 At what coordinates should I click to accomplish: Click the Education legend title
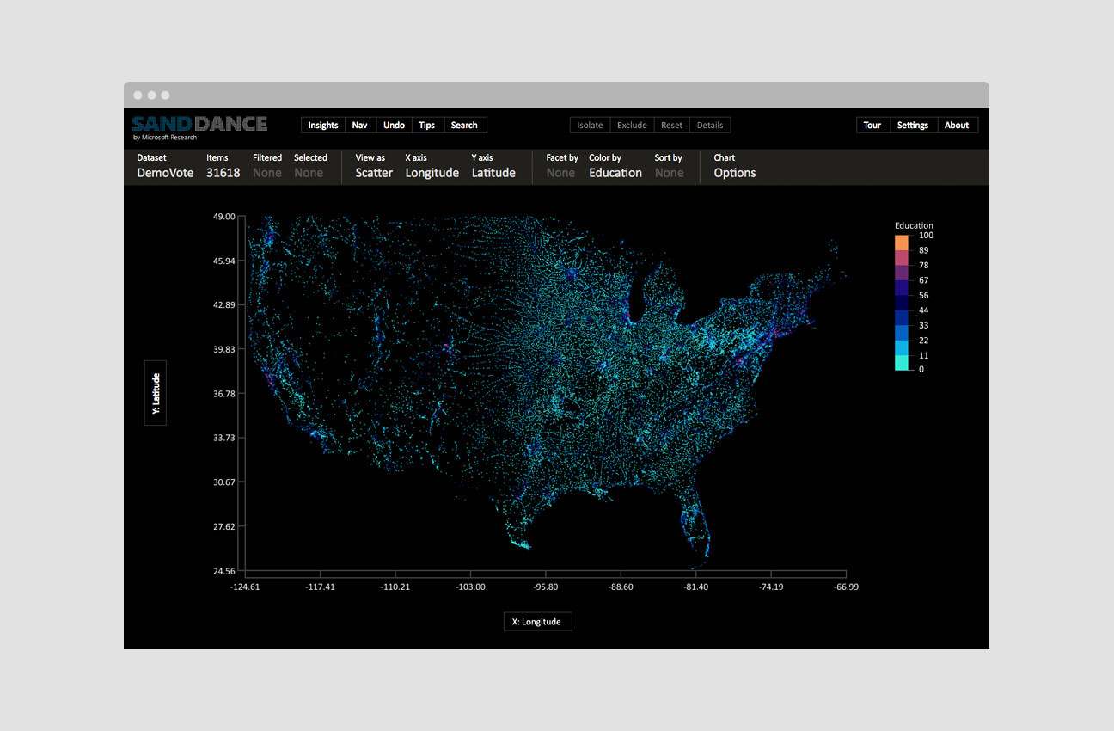tap(914, 226)
